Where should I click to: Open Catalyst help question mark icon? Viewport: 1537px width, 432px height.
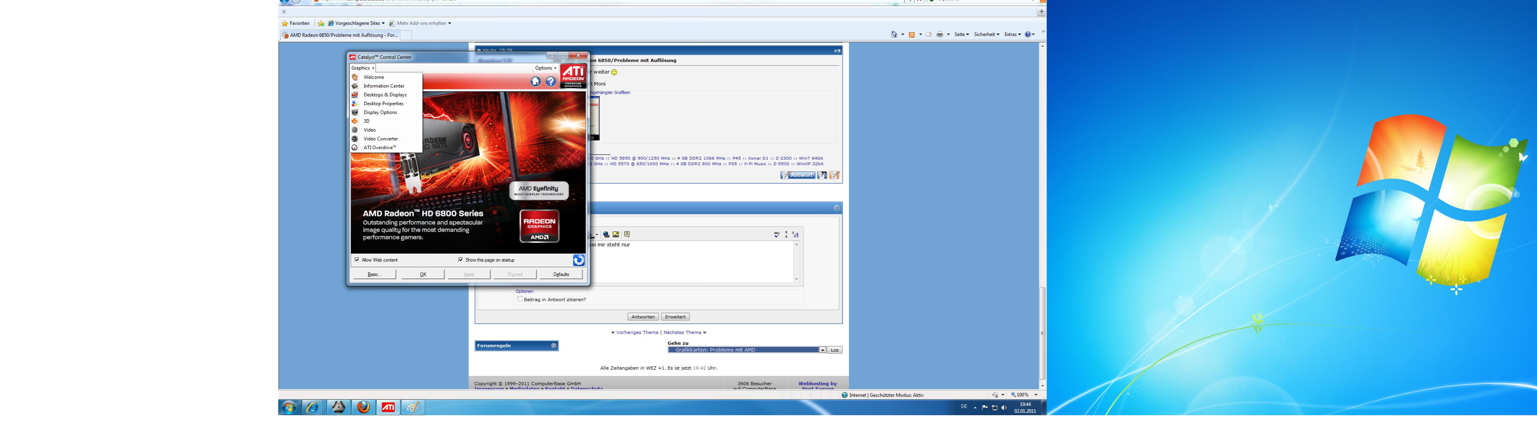[x=551, y=82]
